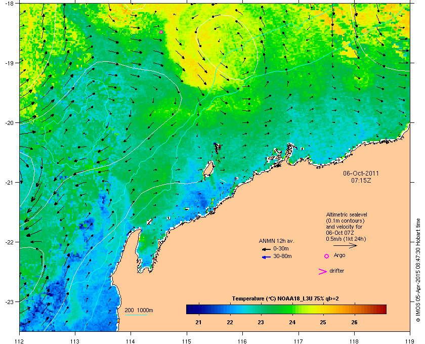Image resolution: width=425 pixels, height=344 pixels.
Task: Click the blue 30-80m arrow legend symbol
Action: tap(266, 257)
